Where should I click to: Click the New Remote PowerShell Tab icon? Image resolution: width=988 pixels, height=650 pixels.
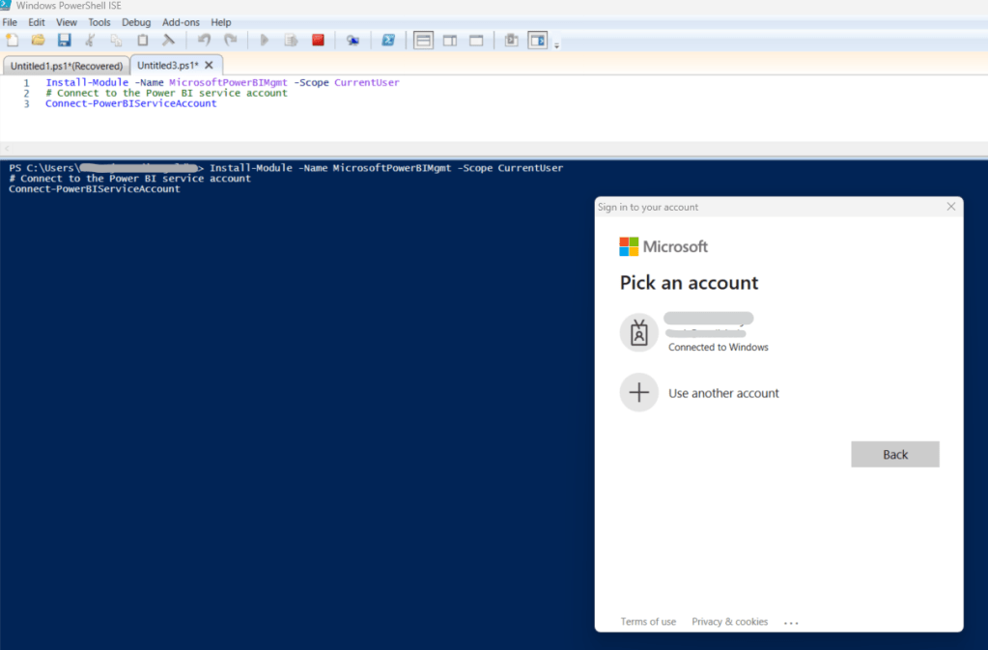[353, 40]
